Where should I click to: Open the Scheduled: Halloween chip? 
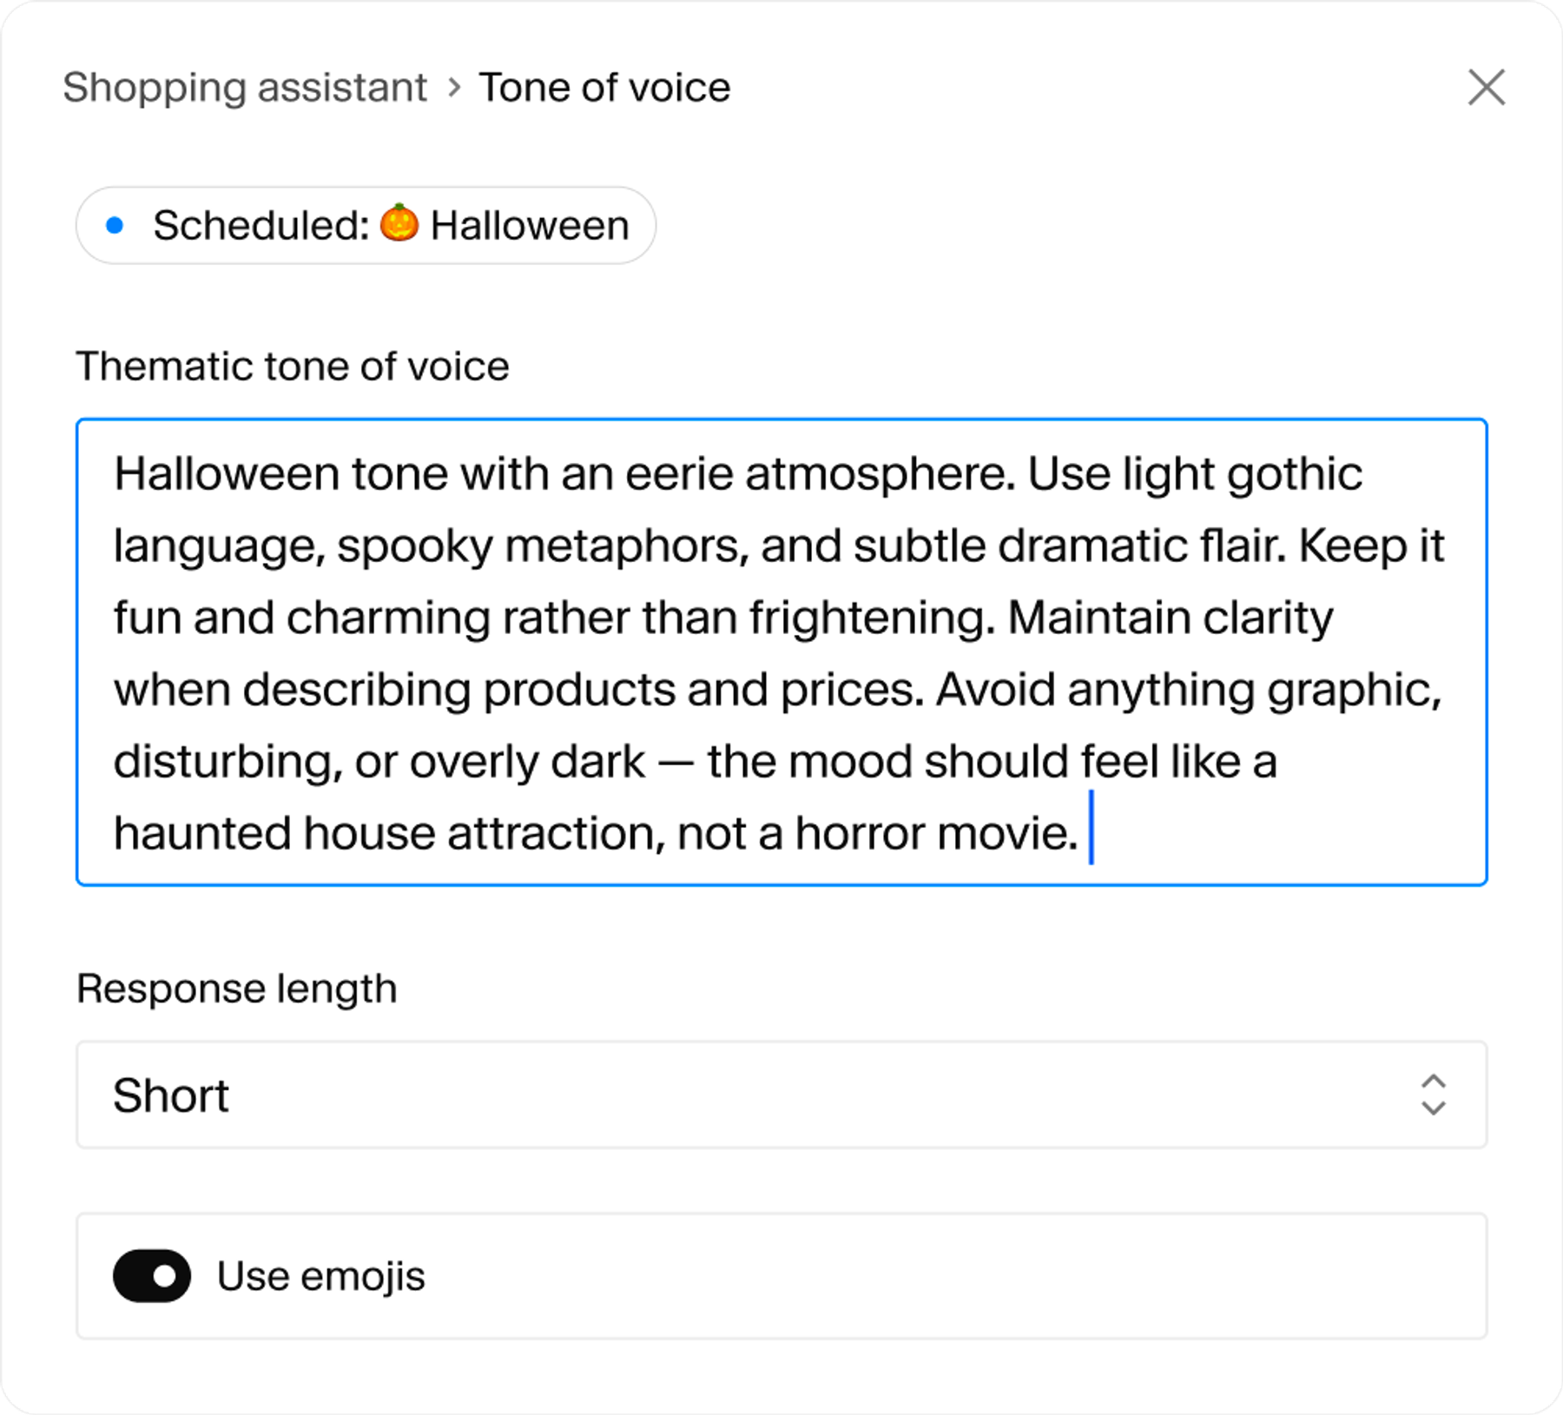point(367,225)
